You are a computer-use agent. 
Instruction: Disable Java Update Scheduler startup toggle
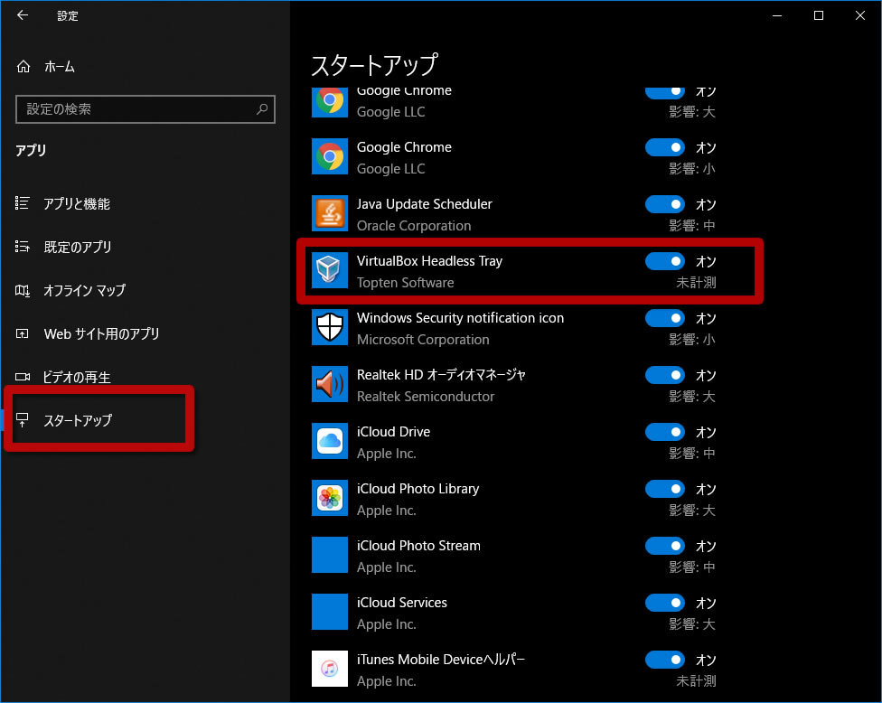coord(664,204)
